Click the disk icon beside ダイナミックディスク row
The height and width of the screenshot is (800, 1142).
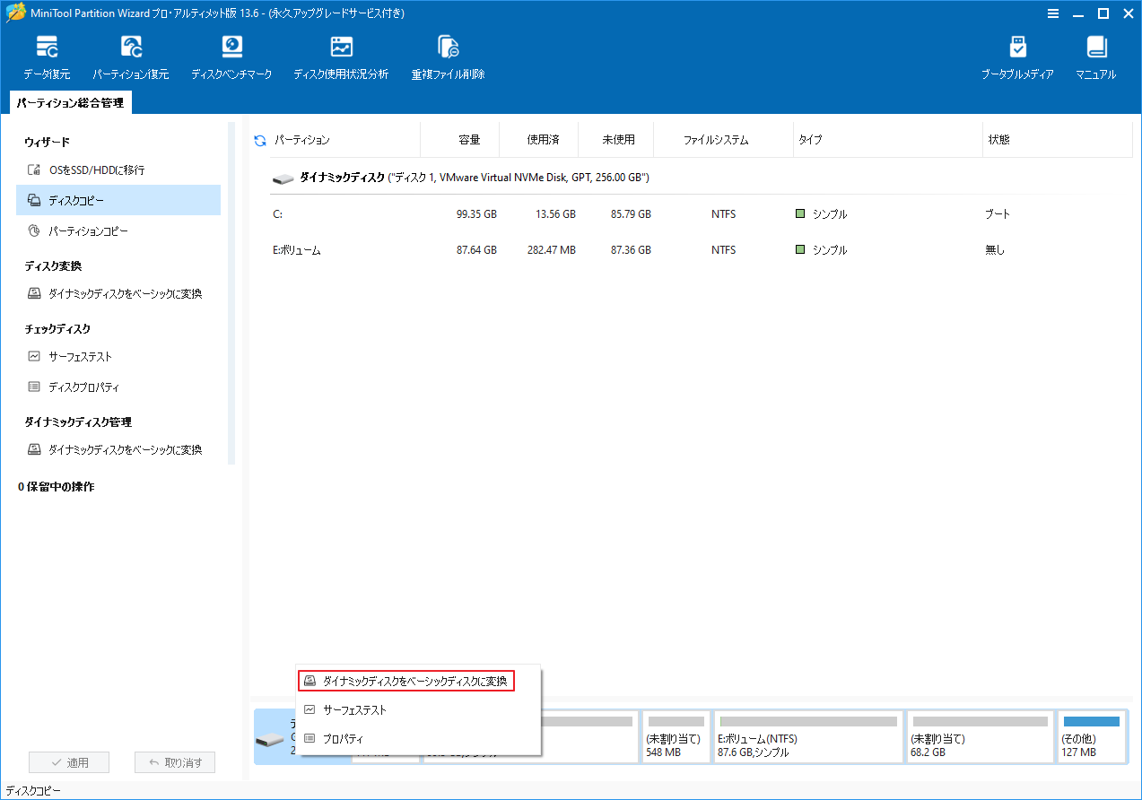click(283, 178)
